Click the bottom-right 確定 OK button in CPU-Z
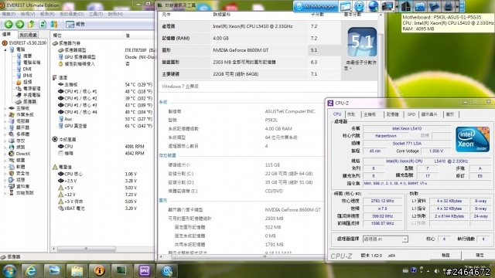The height and width of the screenshot is (278, 495). tap(480, 256)
